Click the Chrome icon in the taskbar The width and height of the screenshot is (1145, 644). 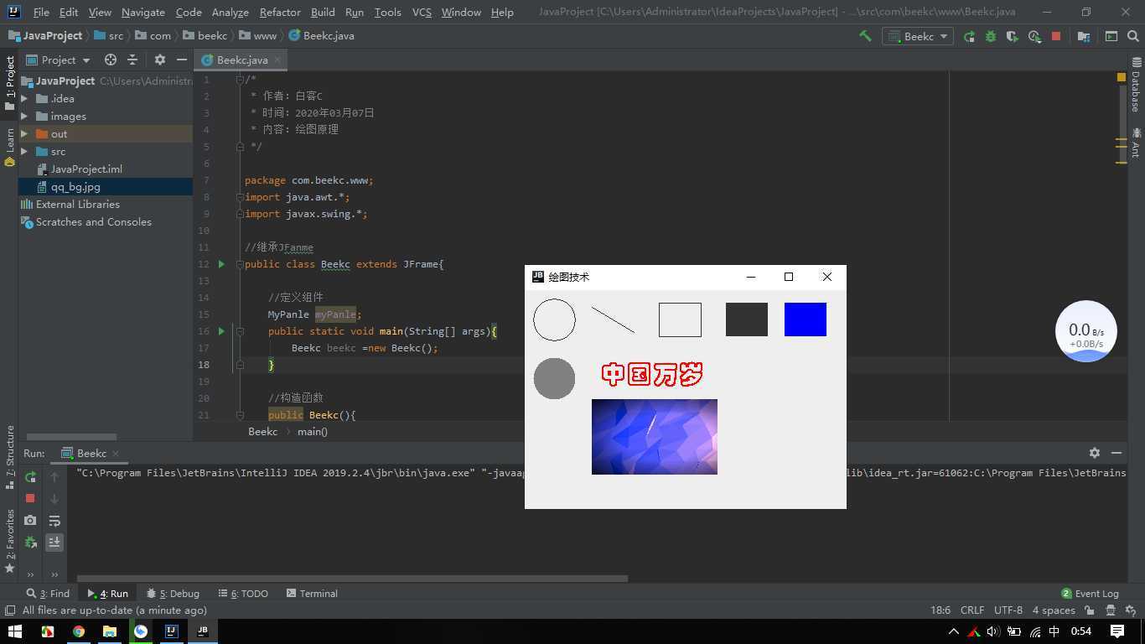pyautogui.click(x=78, y=631)
